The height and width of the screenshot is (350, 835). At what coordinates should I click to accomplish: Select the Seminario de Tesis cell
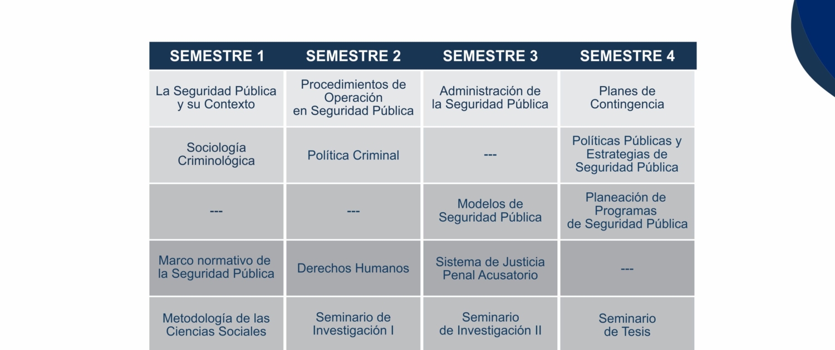pyautogui.click(x=627, y=324)
